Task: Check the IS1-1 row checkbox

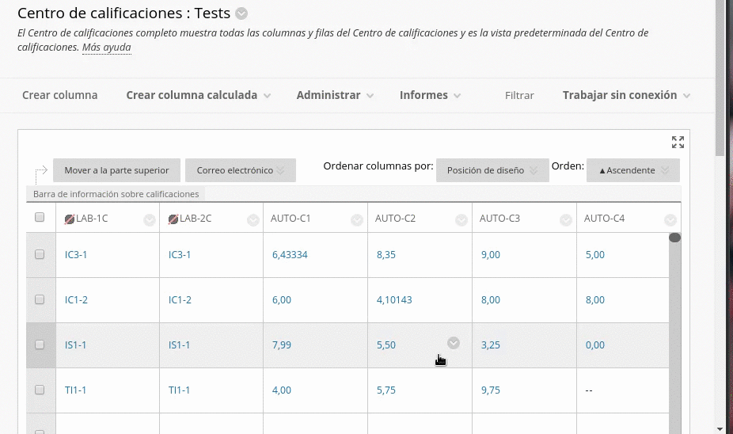Action: 40,345
